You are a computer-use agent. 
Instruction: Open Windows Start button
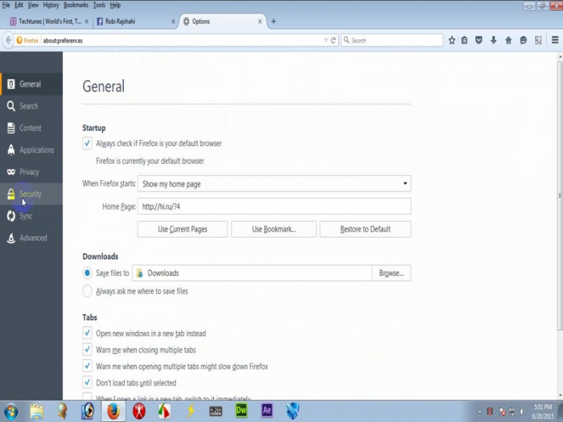coord(10,412)
